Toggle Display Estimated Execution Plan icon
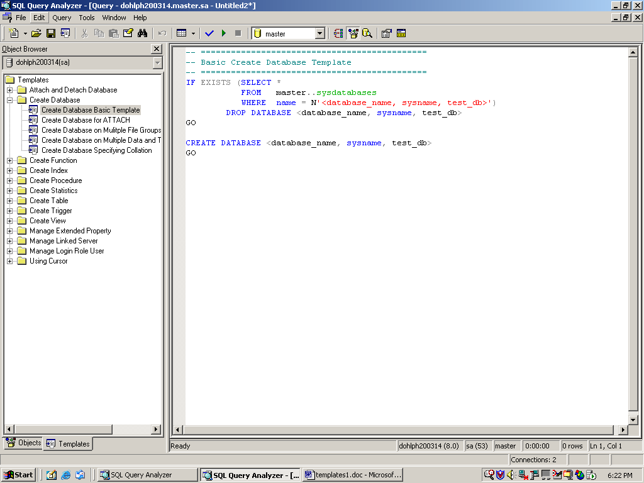Viewport: 644px width, 483px height. pos(338,34)
